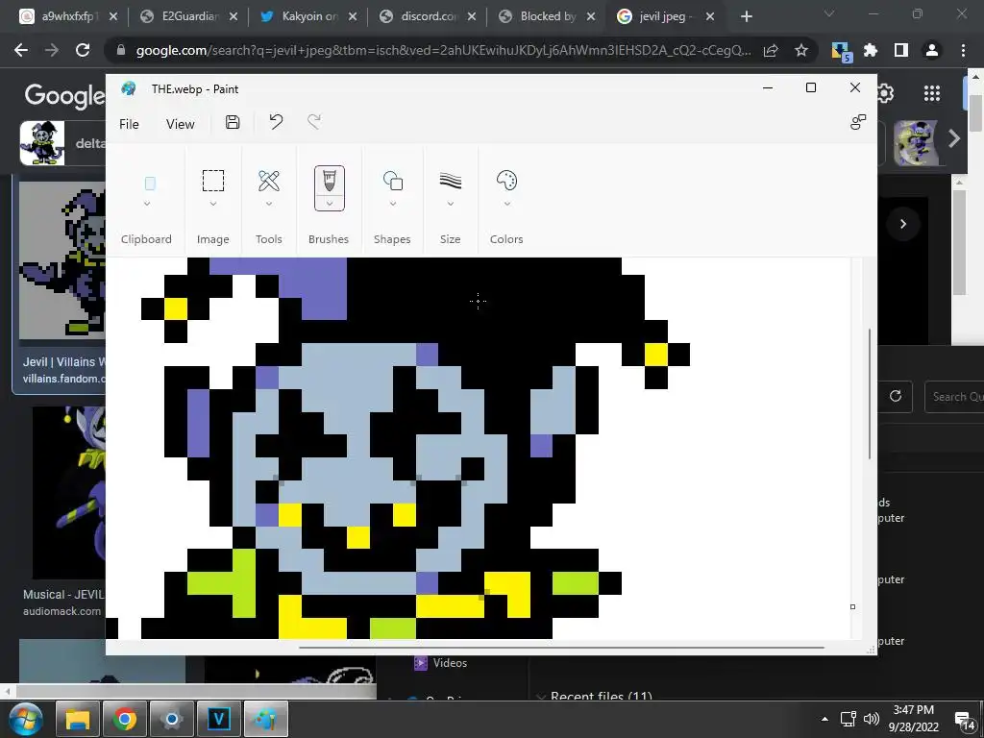Open the Clipboard paste icon
This screenshot has width=984, height=738.
pos(150,184)
